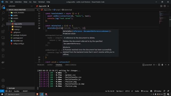Open the launch profile dropdown next to plus
This screenshot has width=171, height=96.
coord(156,65)
